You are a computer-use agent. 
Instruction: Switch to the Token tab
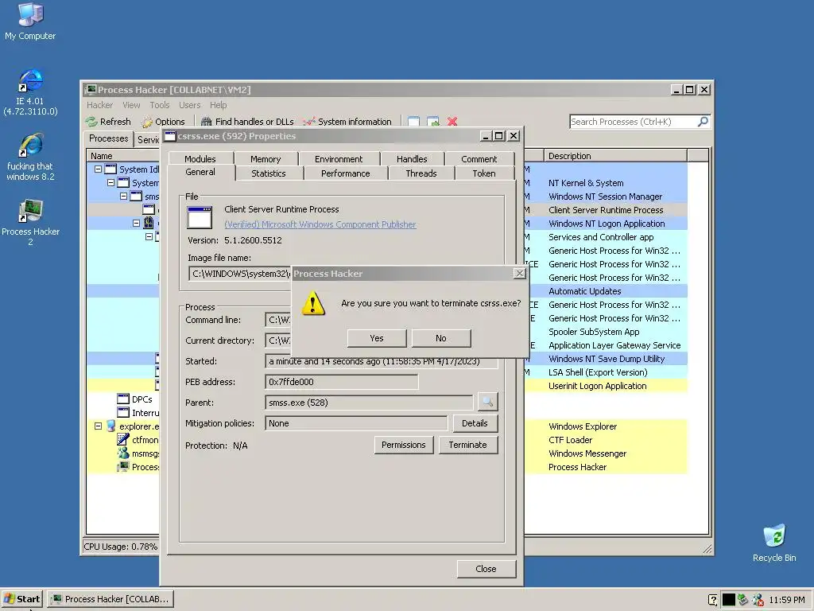(x=484, y=173)
